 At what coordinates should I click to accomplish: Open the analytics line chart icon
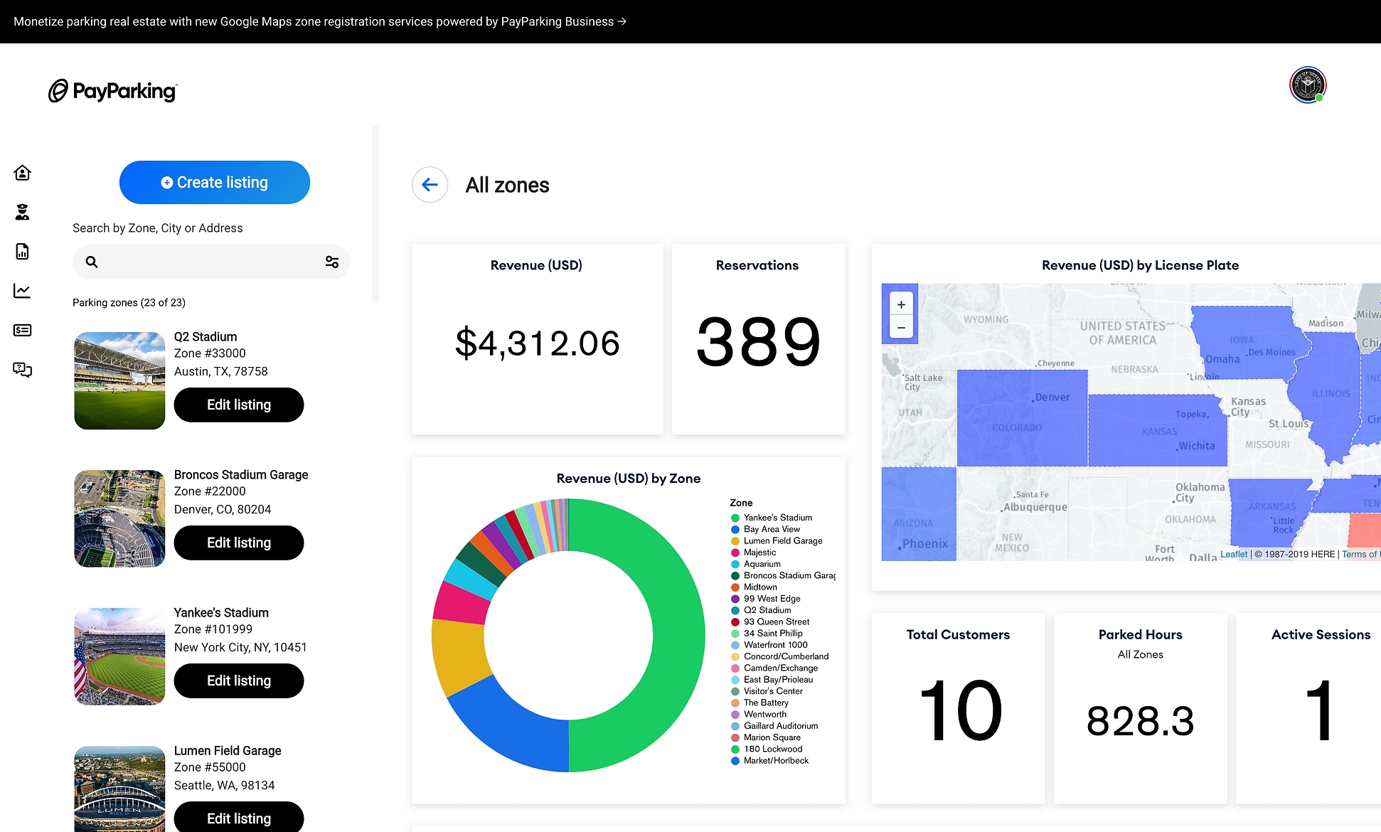pyautogui.click(x=22, y=290)
